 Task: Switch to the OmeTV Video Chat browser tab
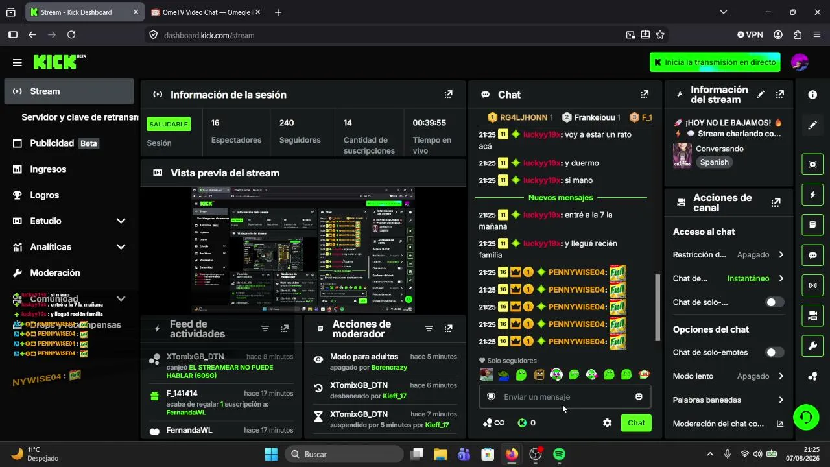click(x=205, y=12)
